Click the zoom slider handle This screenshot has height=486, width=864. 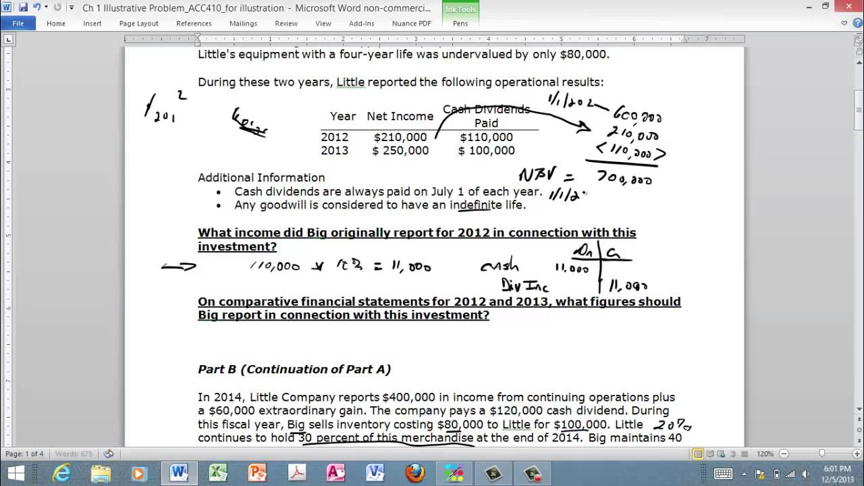(x=821, y=454)
